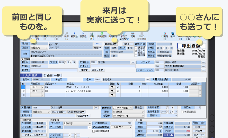Click the キャンペーン… button

[x=199, y=135]
